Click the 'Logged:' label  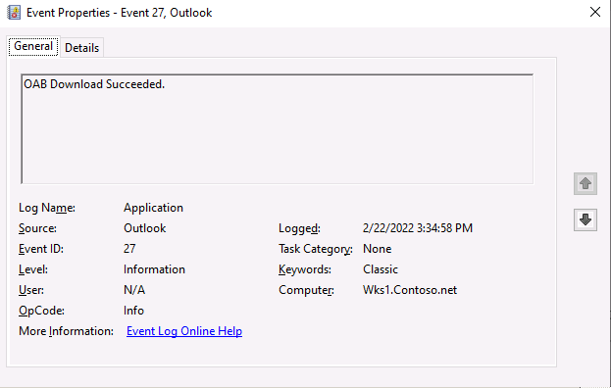(x=299, y=228)
